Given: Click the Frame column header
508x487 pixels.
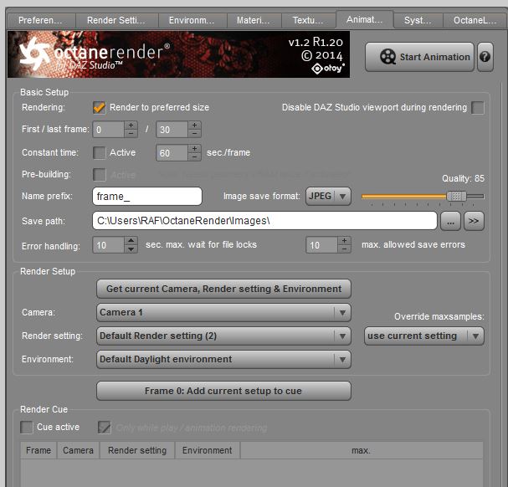Looking at the screenshot, I should pyautogui.click(x=38, y=450).
